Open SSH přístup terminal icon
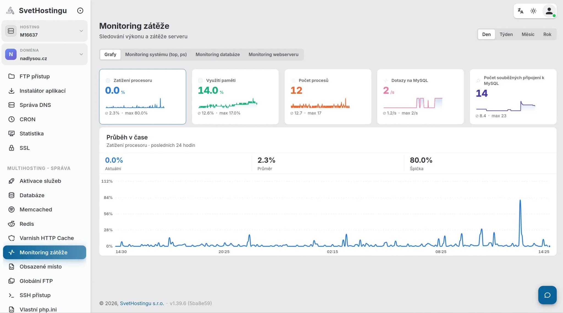 pyautogui.click(x=11, y=295)
